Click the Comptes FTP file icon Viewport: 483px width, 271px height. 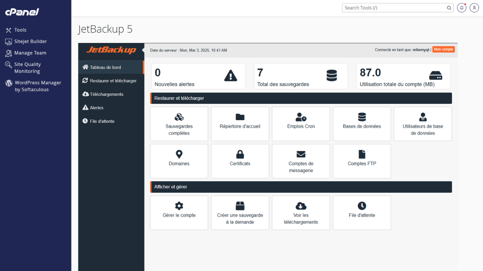pyautogui.click(x=362, y=154)
